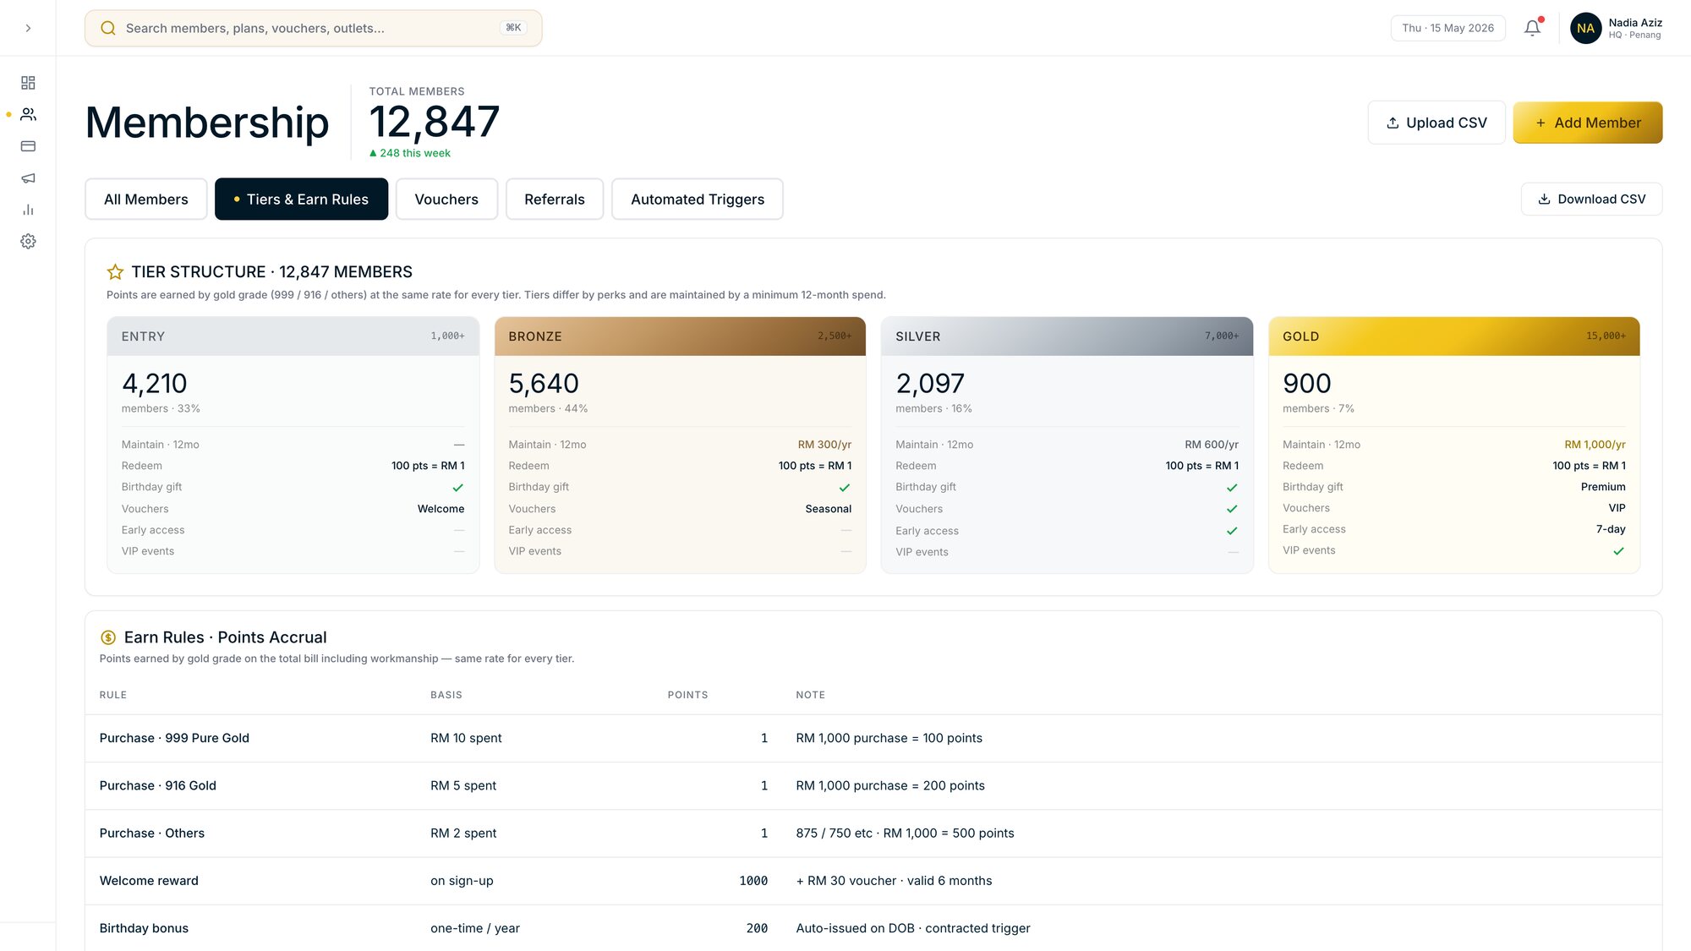Click the POINTS column header
Viewport: 1691px width, 951px height.
point(688,695)
